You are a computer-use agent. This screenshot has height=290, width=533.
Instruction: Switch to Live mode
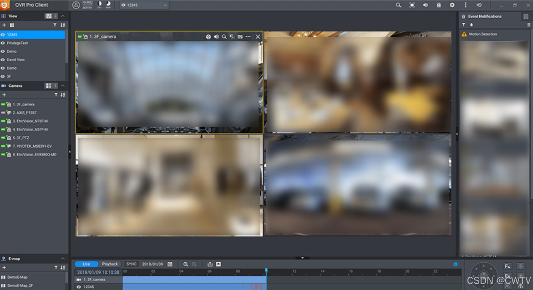86,264
